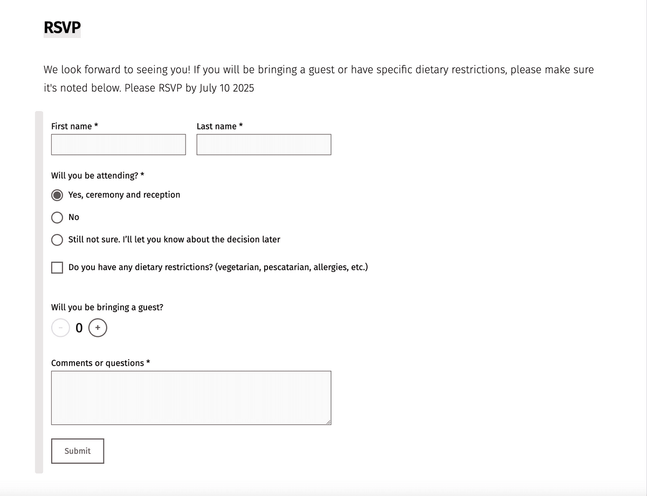Click the RSVP heading
Viewport: 647px width, 496px height.
tap(62, 27)
